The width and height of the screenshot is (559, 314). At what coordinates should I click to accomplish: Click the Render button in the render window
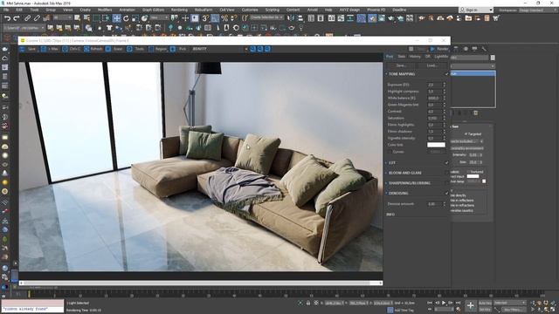(x=439, y=49)
